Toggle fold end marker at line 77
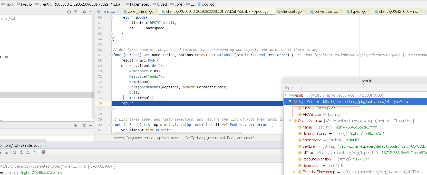 111,109
